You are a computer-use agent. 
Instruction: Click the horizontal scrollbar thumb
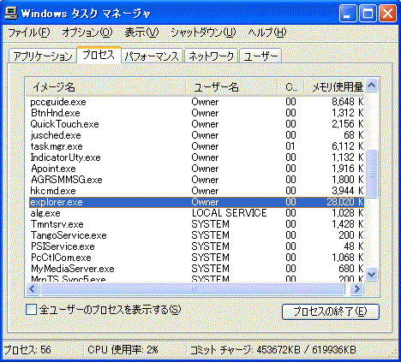pos(193,289)
